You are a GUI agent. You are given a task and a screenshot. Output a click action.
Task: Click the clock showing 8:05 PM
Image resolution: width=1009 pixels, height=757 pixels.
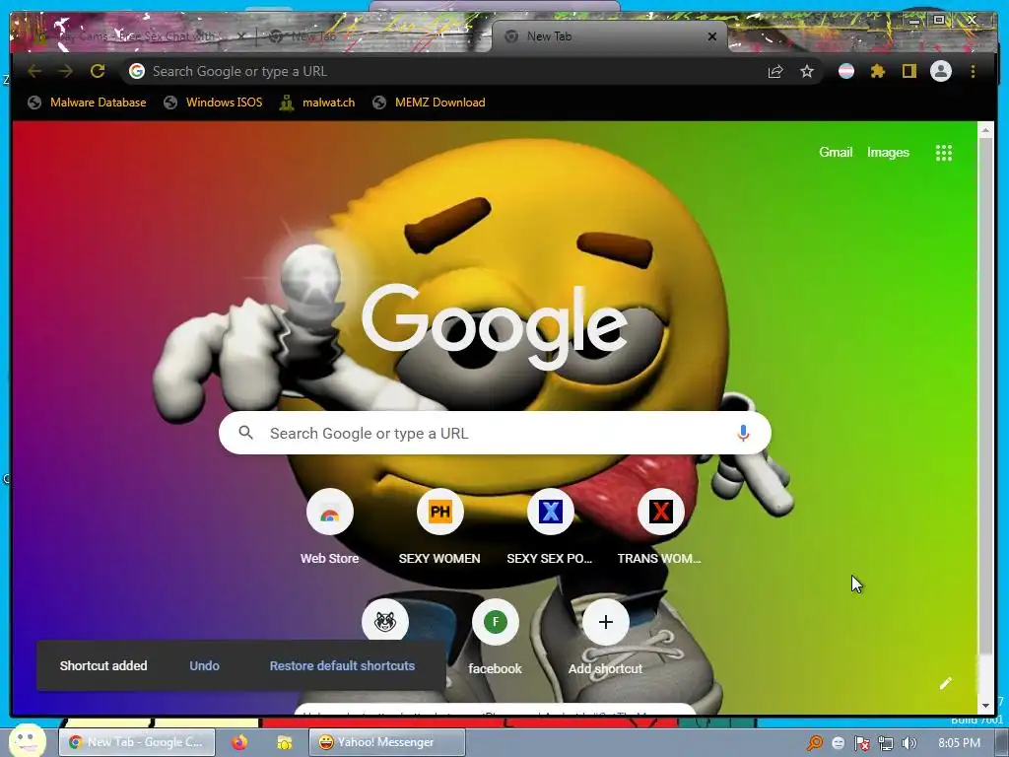(959, 743)
